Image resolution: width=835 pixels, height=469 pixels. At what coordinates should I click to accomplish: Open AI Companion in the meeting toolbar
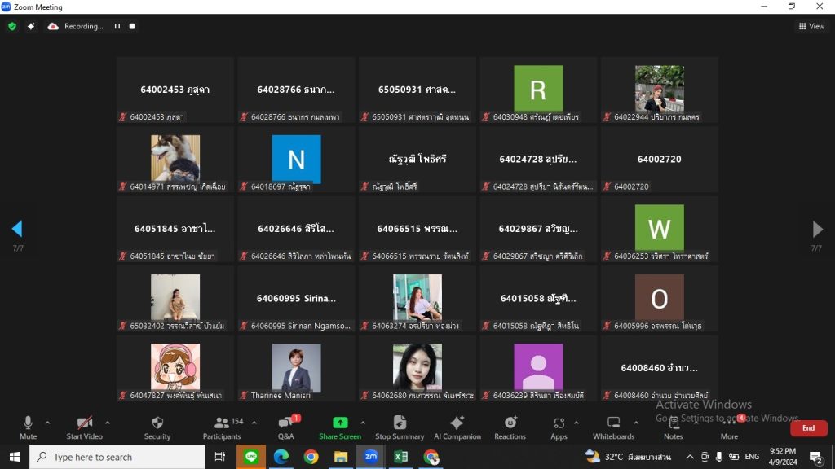457,427
